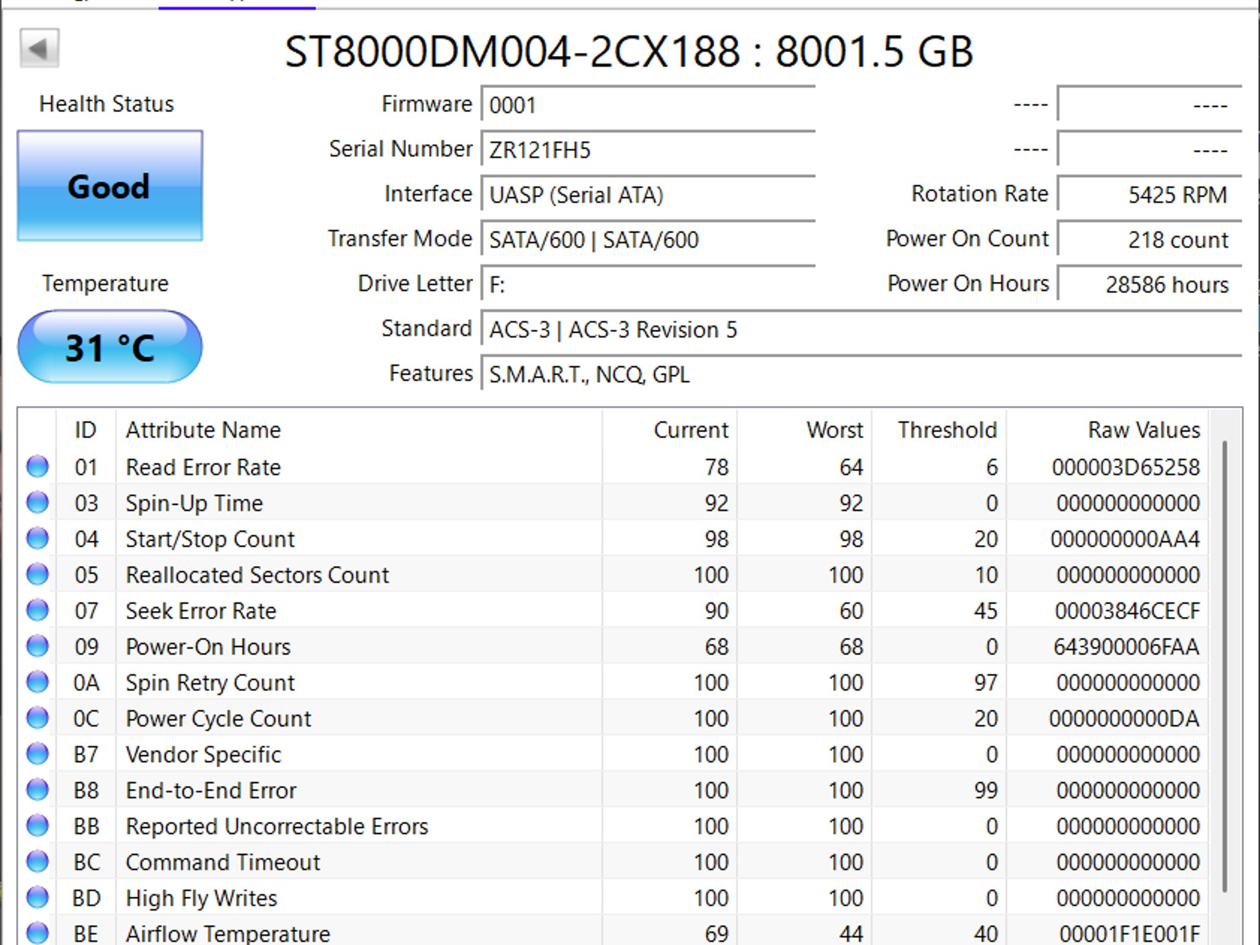Click the status dot for Command Timeout
This screenshot has height=945, width=1260.
coord(38,861)
